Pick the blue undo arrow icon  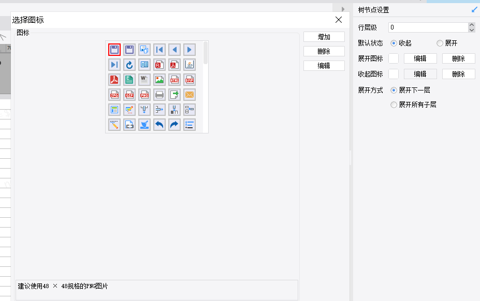[x=159, y=125]
